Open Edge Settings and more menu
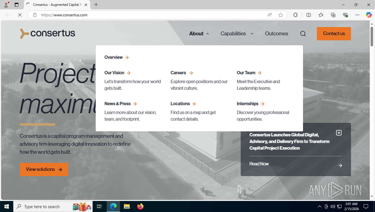The image size is (375, 212). 357,15
